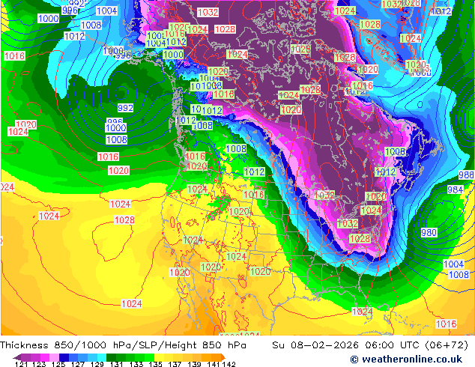Click the blue 984 isobar label
Screen dimensions: 475x367
[x=456, y=189]
